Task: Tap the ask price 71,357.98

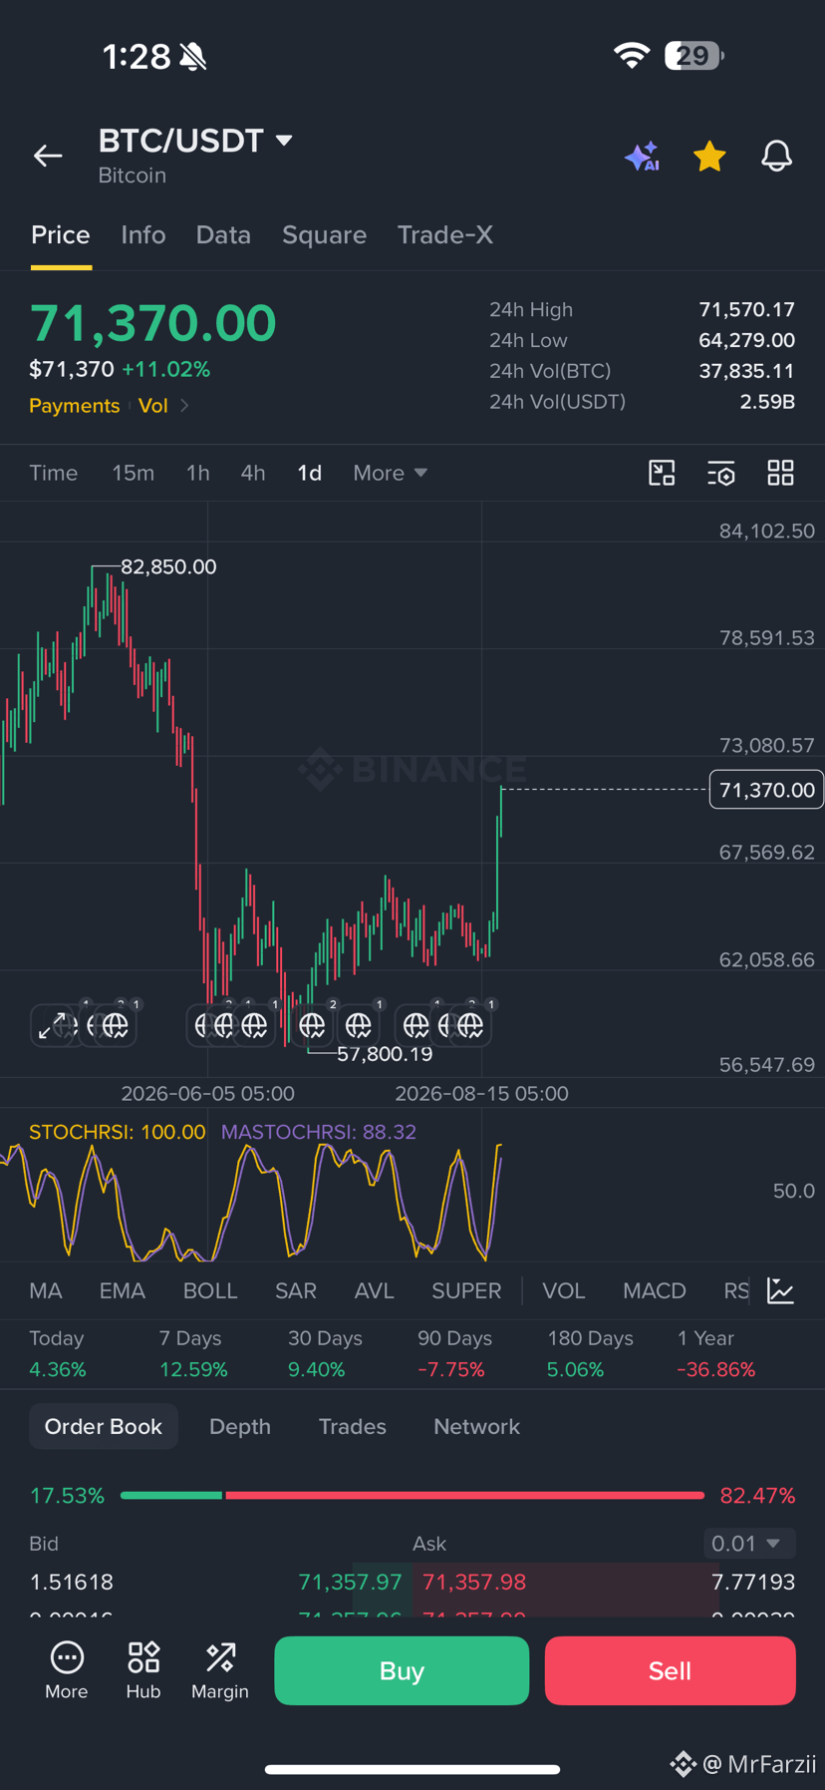Action: tap(474, 1582)
